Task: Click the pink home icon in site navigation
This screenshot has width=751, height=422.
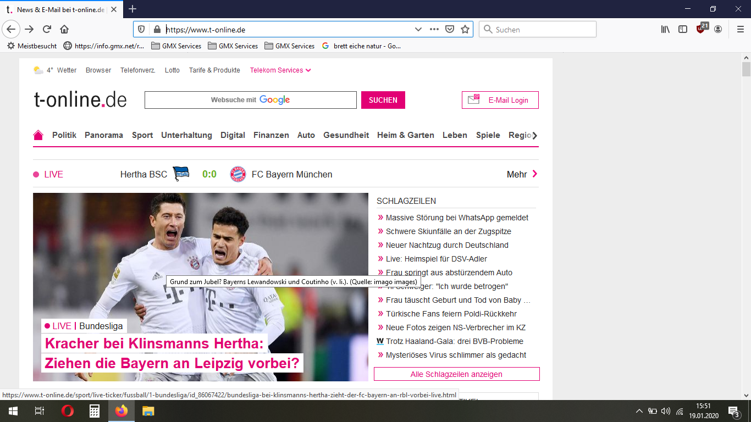Action: [38, 135]
